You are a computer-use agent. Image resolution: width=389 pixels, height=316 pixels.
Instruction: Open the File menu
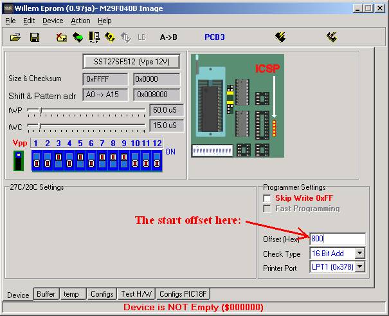[10, 21]
